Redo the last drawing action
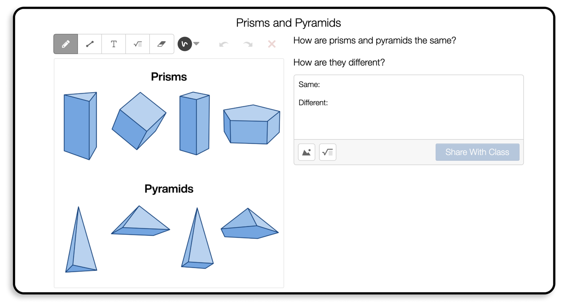 click(x=248, y=44)
